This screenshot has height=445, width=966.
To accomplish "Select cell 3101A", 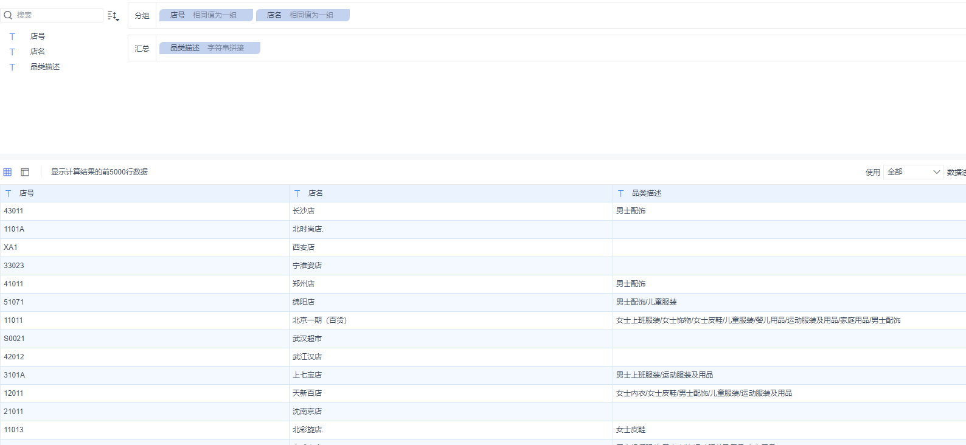I will (x=145, y=375).
